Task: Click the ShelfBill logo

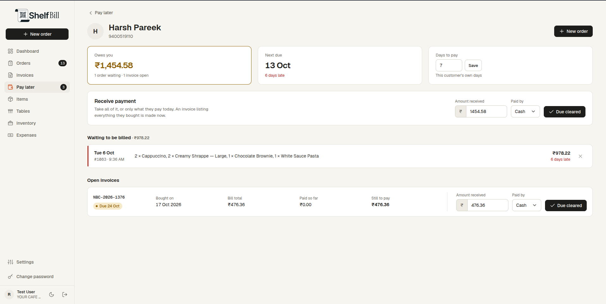Action: pyautogui.click(x=37, y=15)
